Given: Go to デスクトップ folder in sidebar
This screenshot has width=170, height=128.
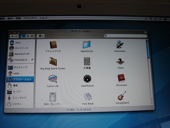Looking at the screenshot, I should point(21,67).
